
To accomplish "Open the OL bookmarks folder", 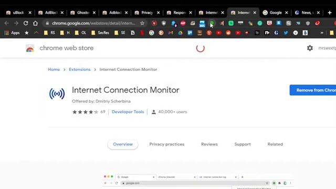I will pyautogui.click(x=80, y=33).
